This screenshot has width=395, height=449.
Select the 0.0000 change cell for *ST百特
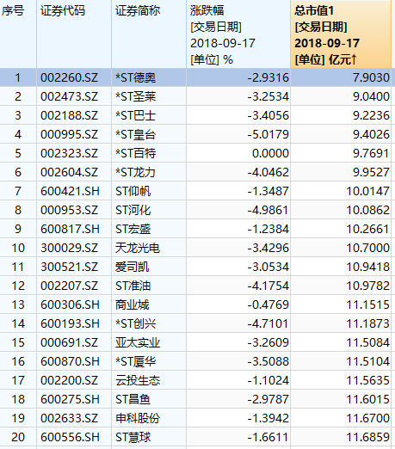(270, 153)
